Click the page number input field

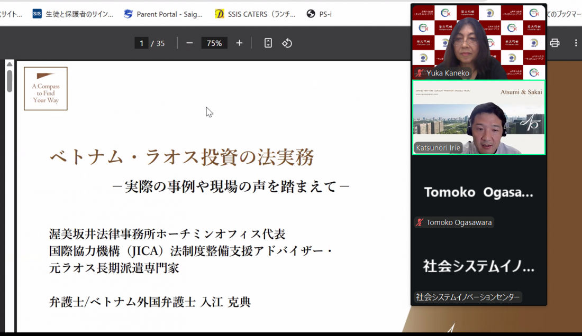(141, 43)
